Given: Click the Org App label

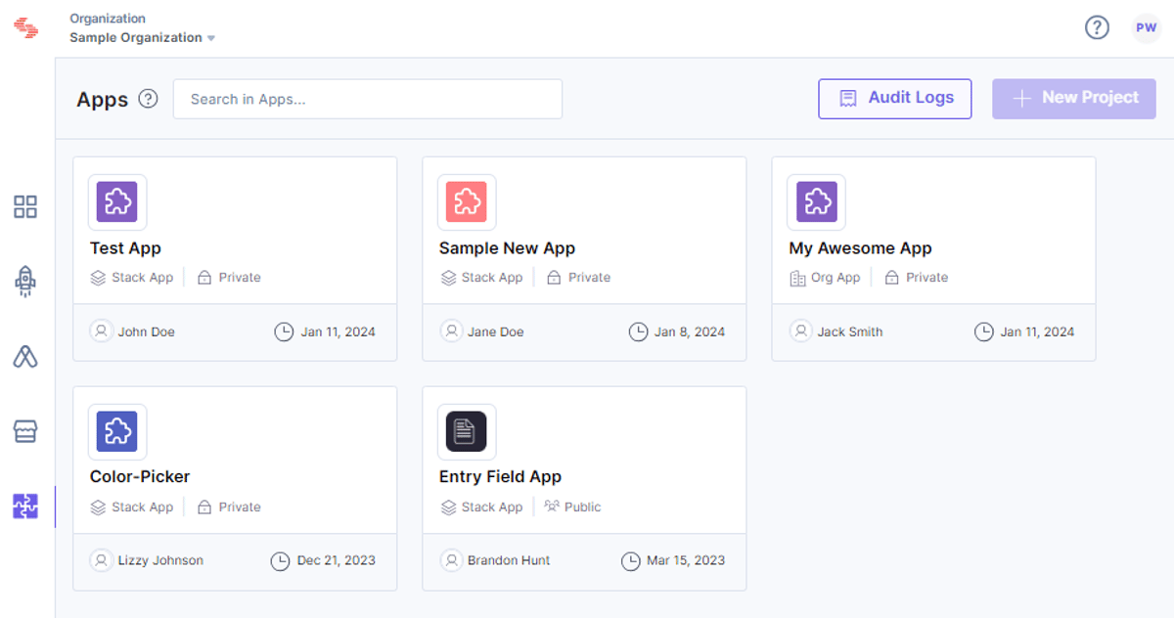Looking at the screenshot, I should (x=835, y=278).
